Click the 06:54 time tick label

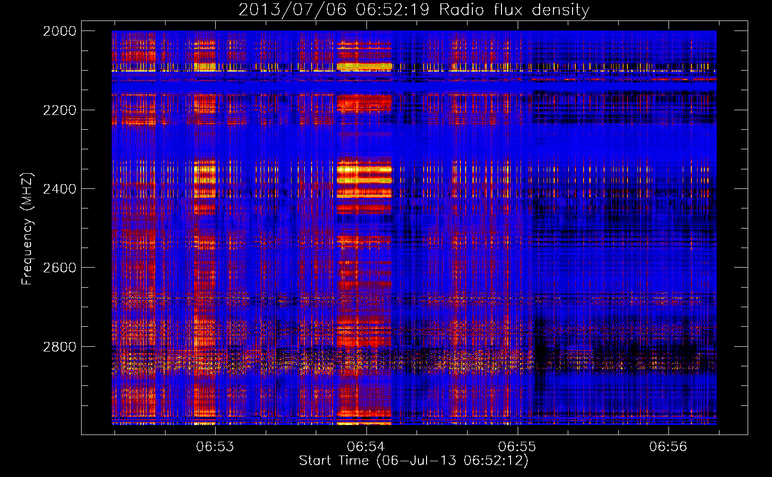point(366,446)
